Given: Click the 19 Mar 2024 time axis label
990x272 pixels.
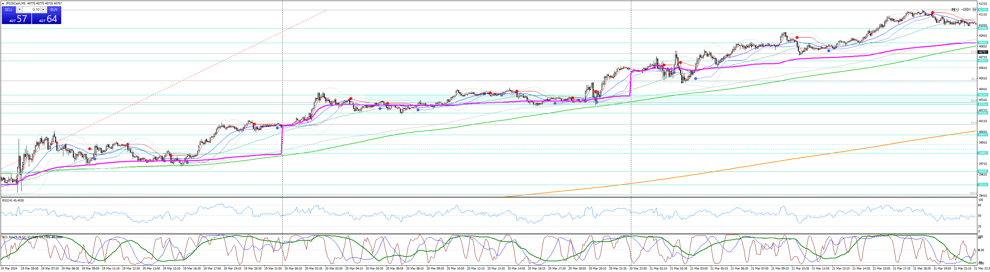Looking at the screenshot, I should (9, 269).
